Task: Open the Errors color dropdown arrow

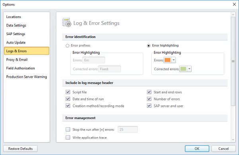Action: point(174,60)
